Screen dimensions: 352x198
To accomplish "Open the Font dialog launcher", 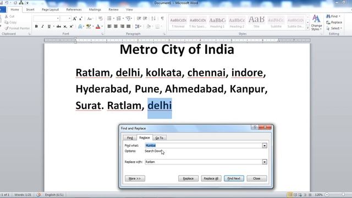I will coord(102,34).
